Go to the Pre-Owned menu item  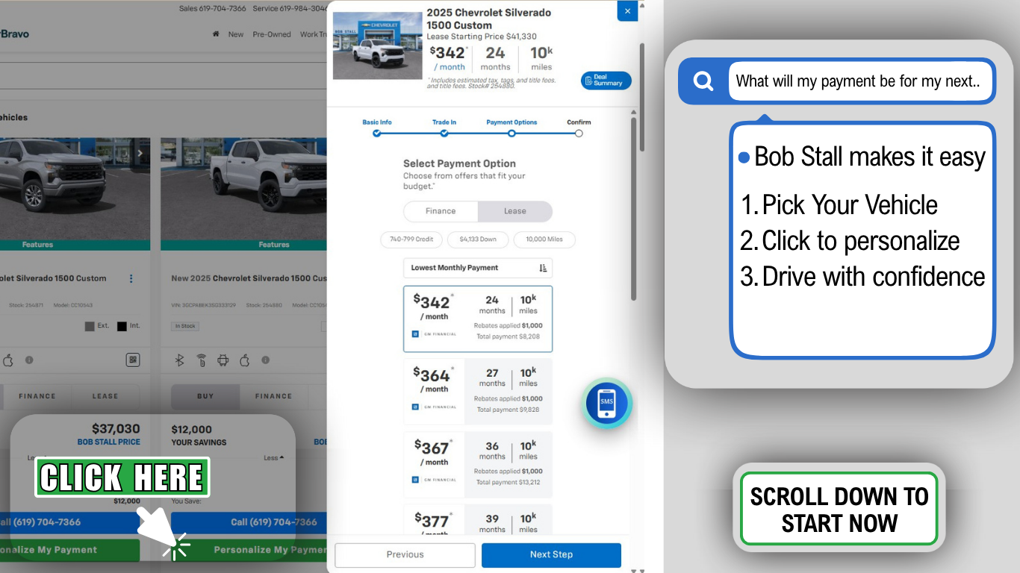[x=272, y=34]
